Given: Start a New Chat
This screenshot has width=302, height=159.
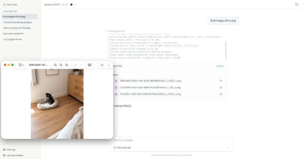Looking at the screenshot, I should point(10,5).
